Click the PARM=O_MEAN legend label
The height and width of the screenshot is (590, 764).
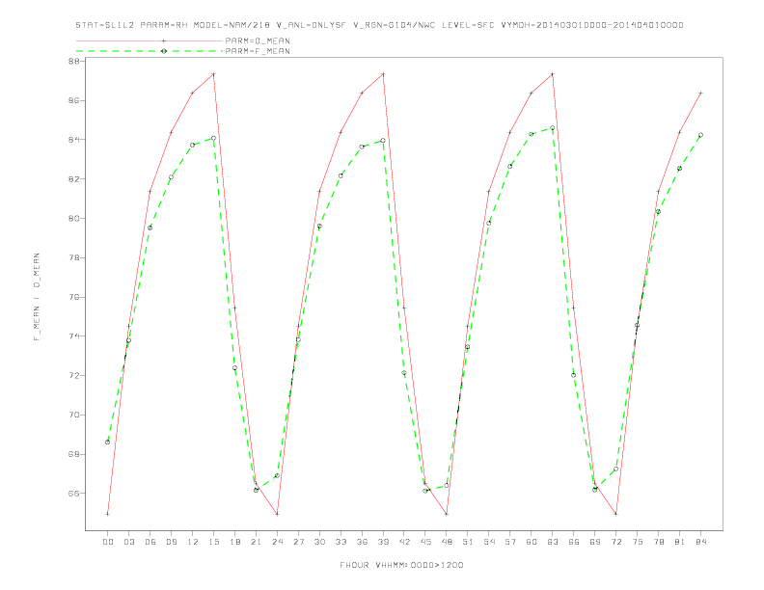click(x=258, y=40)
